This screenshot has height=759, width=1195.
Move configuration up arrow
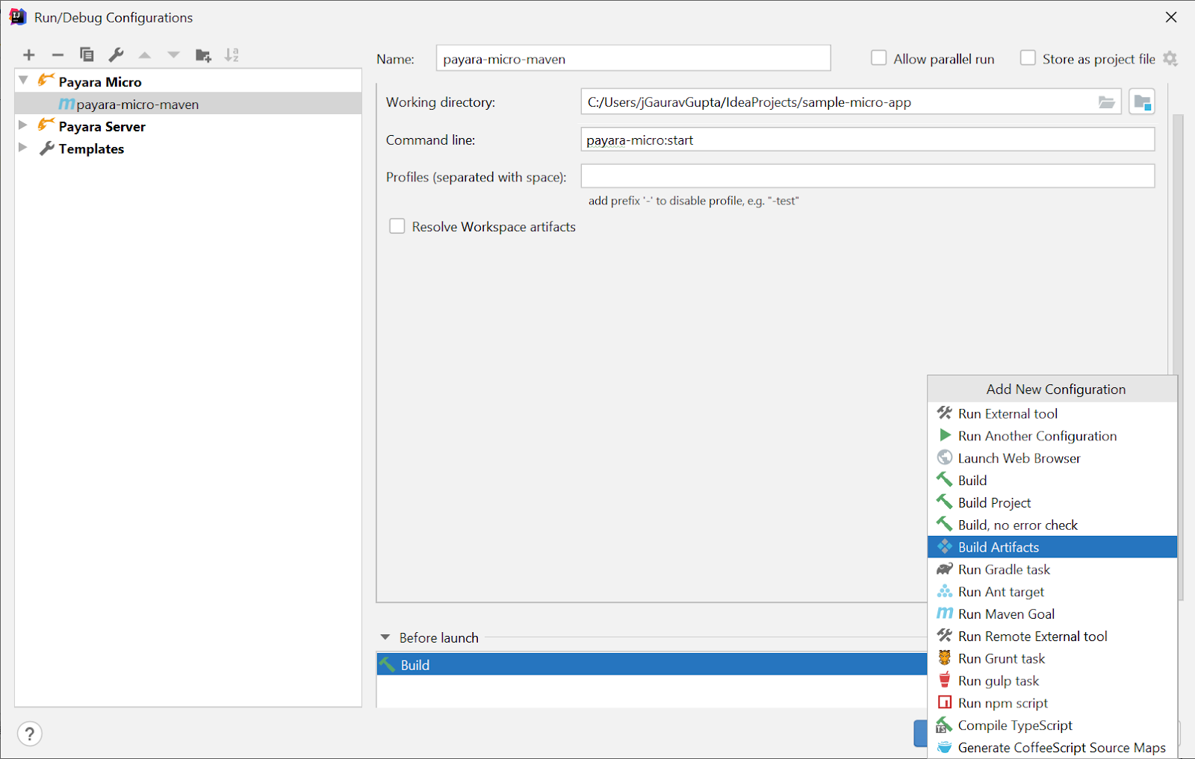point(145,54)
